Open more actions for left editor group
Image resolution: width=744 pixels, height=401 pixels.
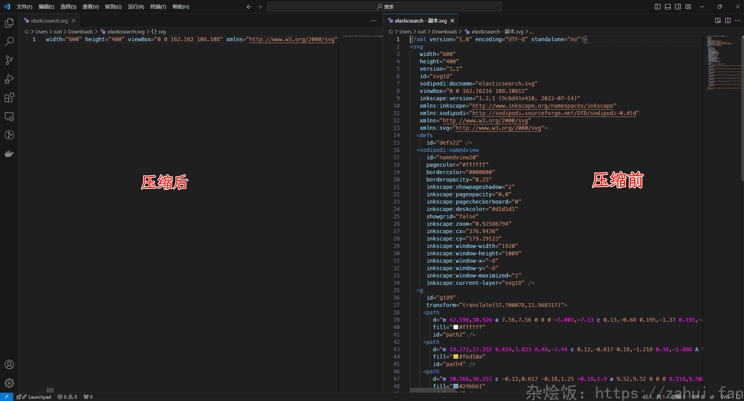(373, 21)
